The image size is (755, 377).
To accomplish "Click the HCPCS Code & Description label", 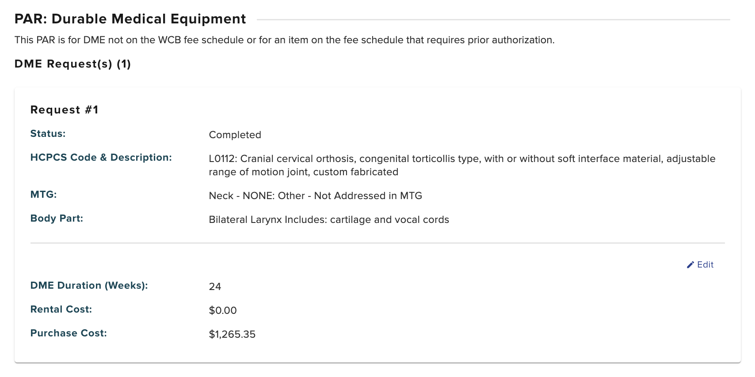I will point(101,158).
